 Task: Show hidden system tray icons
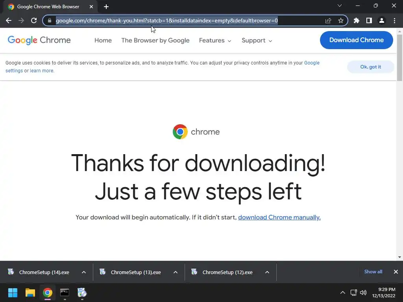(343, 293)
